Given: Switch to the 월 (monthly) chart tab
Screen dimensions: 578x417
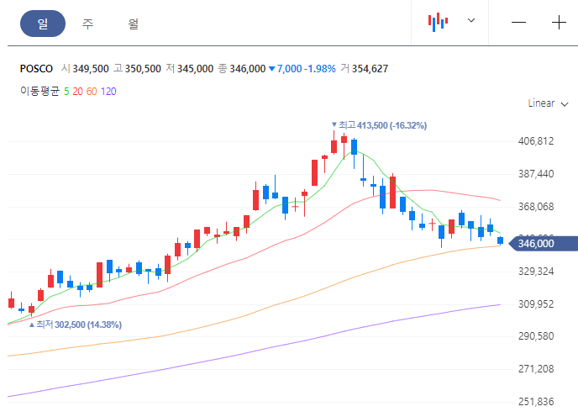Looking at the screenshot, I should pyautogui.click(x=133, y=24).
